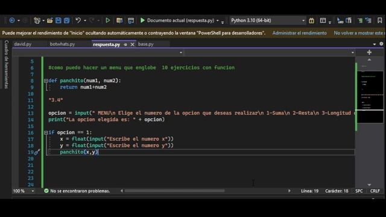Click the Redo icon

coord(92,20)
